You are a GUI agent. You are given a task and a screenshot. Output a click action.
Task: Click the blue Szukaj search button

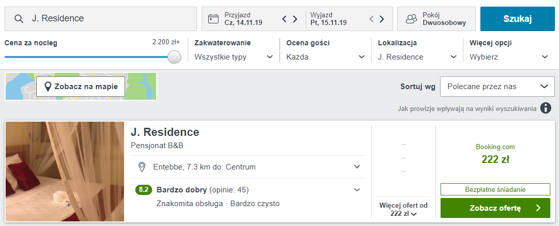click(517, 19)
